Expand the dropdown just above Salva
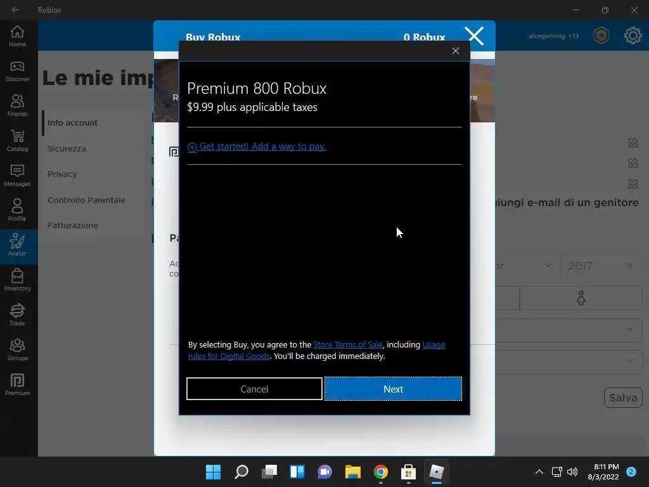 [x=569, y=361]
